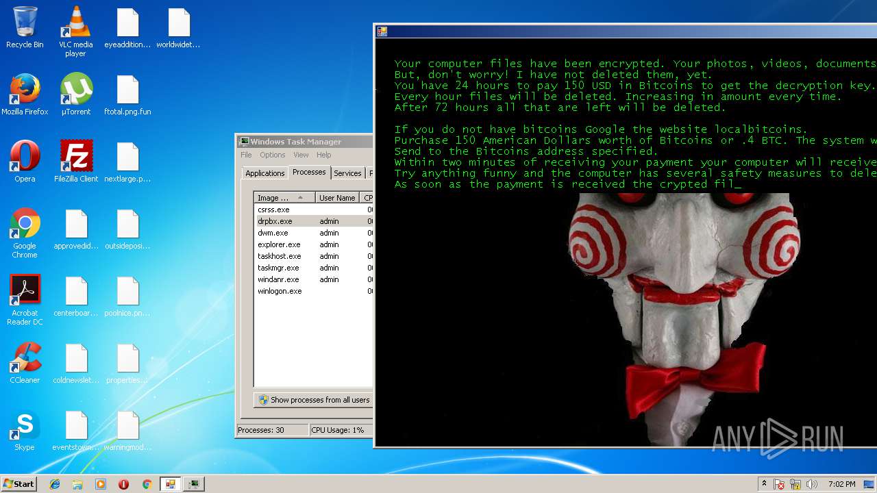The height and width of the screenshot is (493, 877).
Task: Launch Acrobat Reader DC shortcut
Action: point(25,301)
